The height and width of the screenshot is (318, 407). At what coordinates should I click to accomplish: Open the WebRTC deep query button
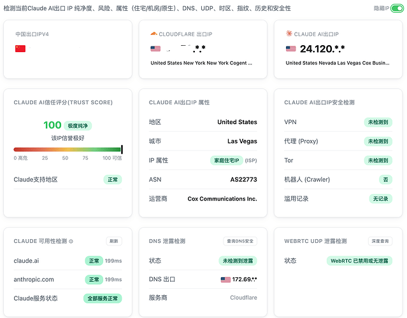pos(380,241)
